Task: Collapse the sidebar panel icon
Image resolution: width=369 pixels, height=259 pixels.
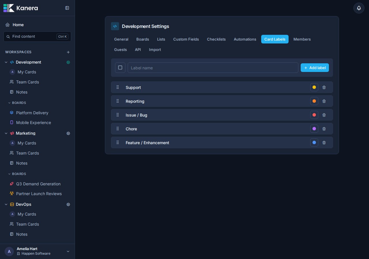Action: [67, 8]
